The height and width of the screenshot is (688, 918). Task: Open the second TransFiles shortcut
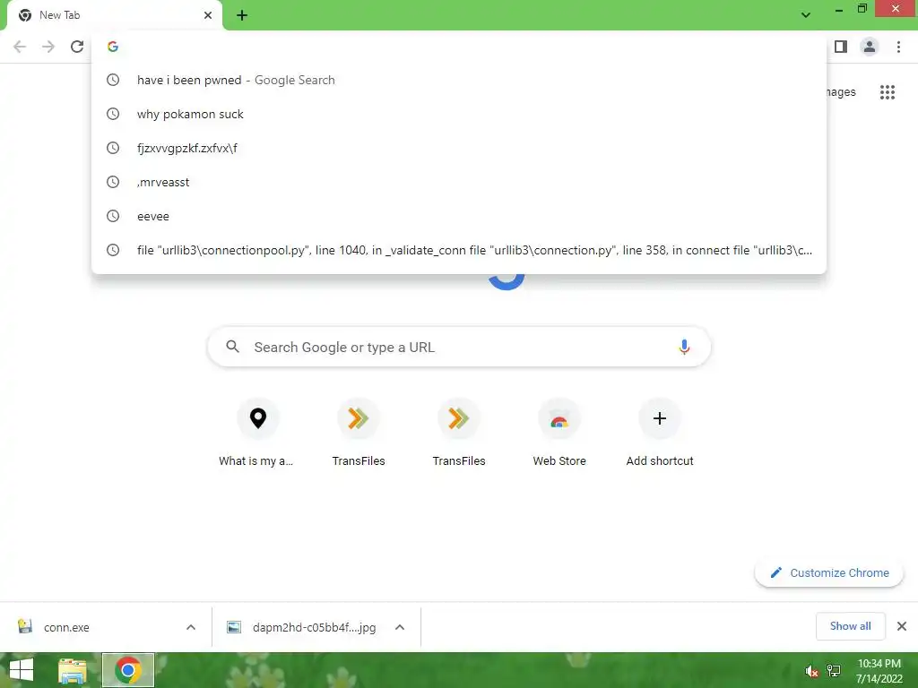[x=458, y=433]
